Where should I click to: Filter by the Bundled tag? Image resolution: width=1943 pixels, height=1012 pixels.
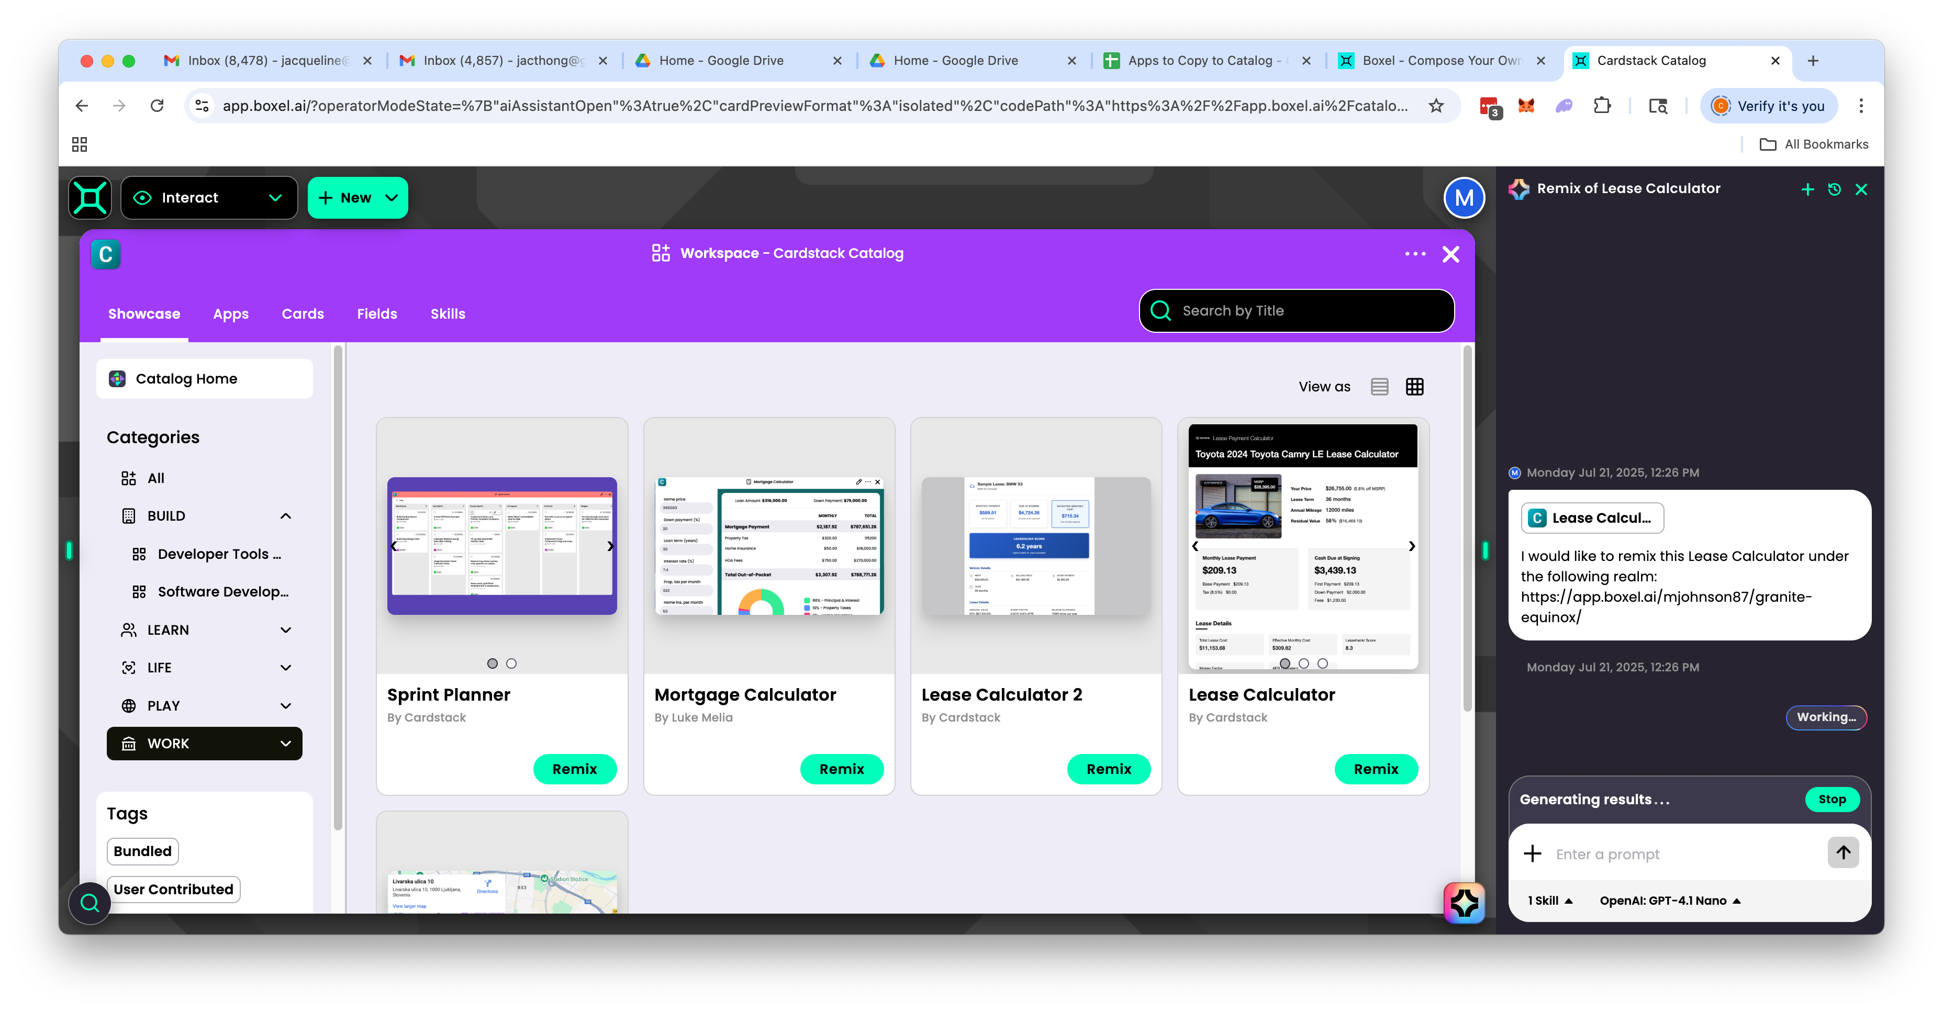point(142,851)
